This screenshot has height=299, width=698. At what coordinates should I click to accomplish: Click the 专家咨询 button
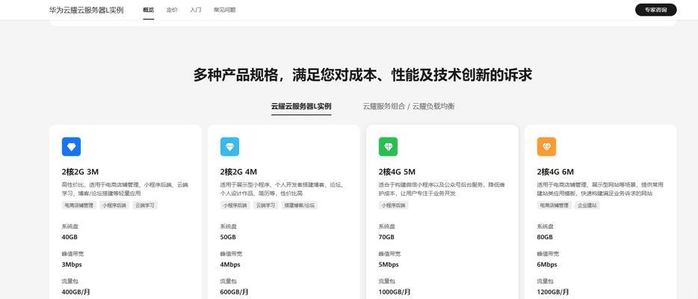[x=655, y=10]
